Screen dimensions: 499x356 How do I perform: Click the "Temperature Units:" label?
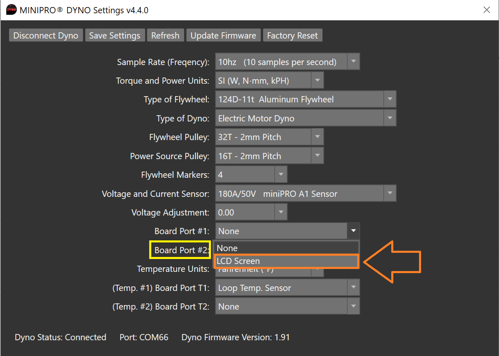click(x=173, y=269)
